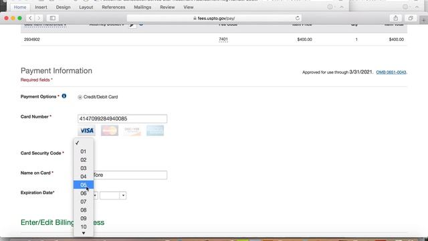Click fee code 7401
Image resolution: width=428 pixels, height=241 pixels.
click(223, 39)
